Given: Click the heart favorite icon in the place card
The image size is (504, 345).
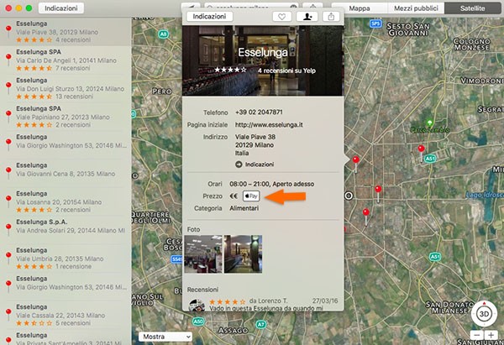Looking at the screenshot, I should [x=282, y=17].
